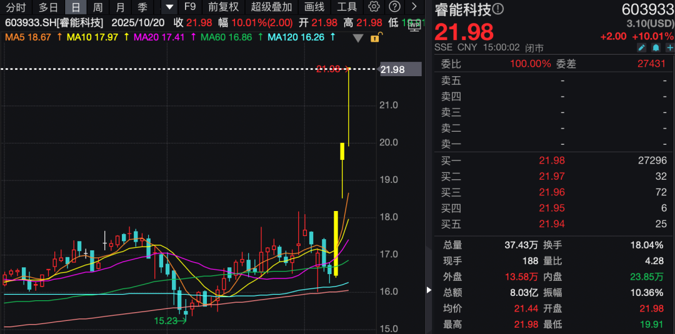Collapse side panel with white triangle arrow

click(429, 290)
